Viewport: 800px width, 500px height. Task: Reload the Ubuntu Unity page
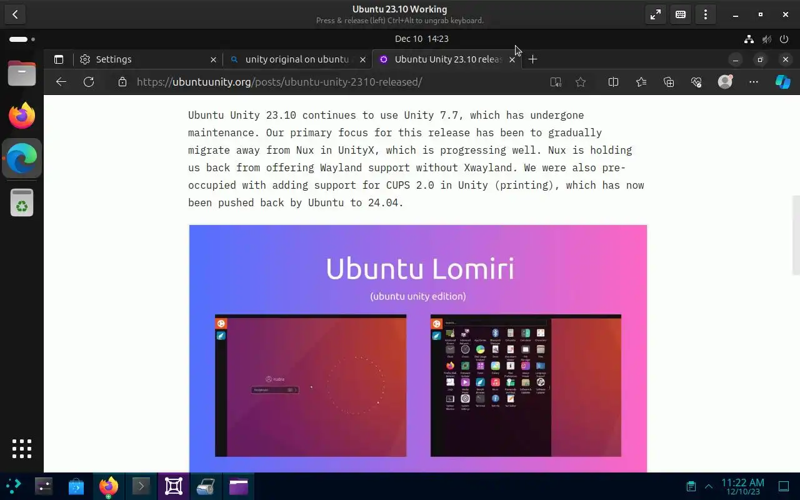(89, 82)
